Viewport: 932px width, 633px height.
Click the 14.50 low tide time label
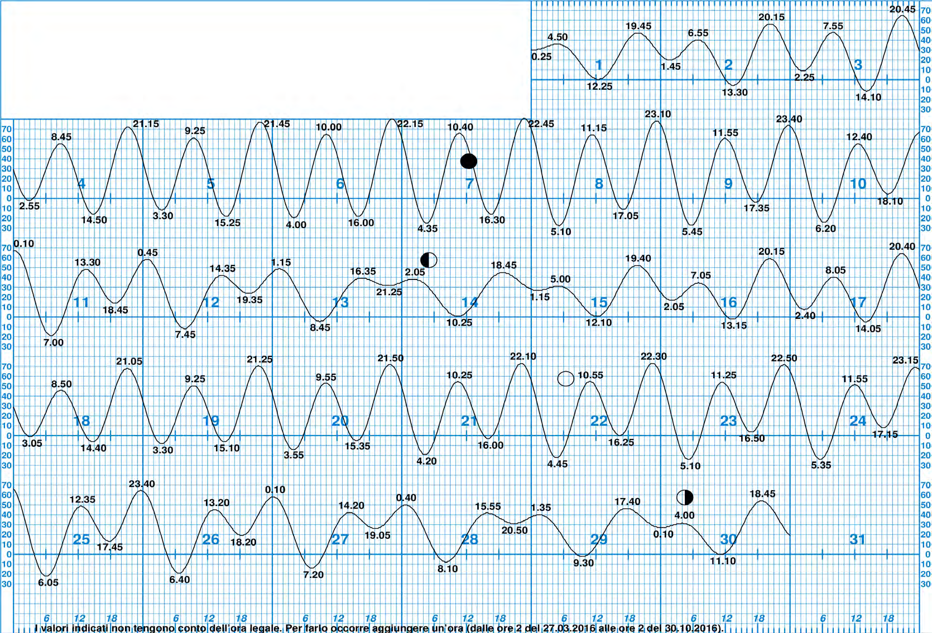pos(94,220)
